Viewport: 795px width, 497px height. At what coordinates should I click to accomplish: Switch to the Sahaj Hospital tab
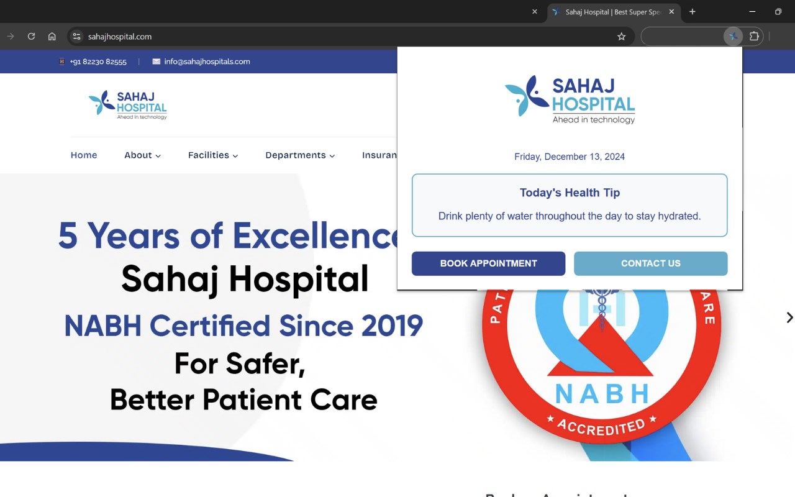click(x=614, y=12)
